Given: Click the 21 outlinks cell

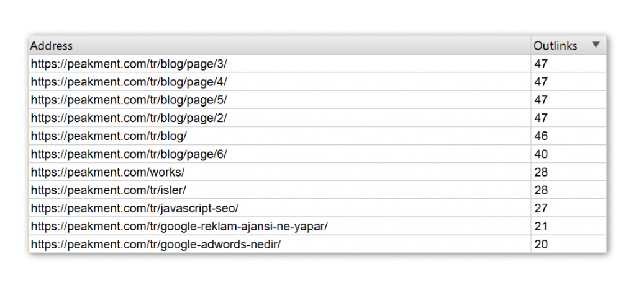Looking at the screenshot, I should pyautogui.click(x=541, y=226).
